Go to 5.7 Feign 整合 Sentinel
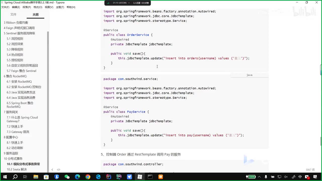Image resolution: width=322 pixels, height=181 pixels. coord(21,71)
